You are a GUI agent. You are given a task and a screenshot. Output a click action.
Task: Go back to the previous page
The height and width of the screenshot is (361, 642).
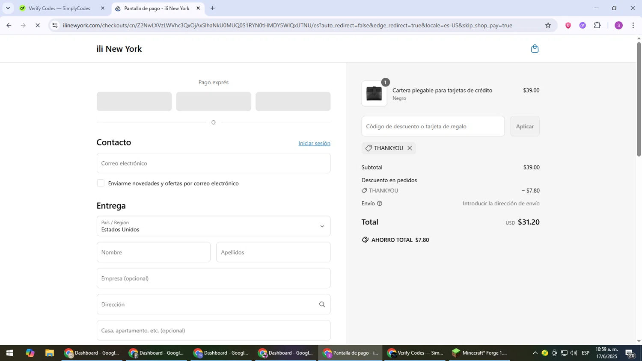(x=9, y=25)
